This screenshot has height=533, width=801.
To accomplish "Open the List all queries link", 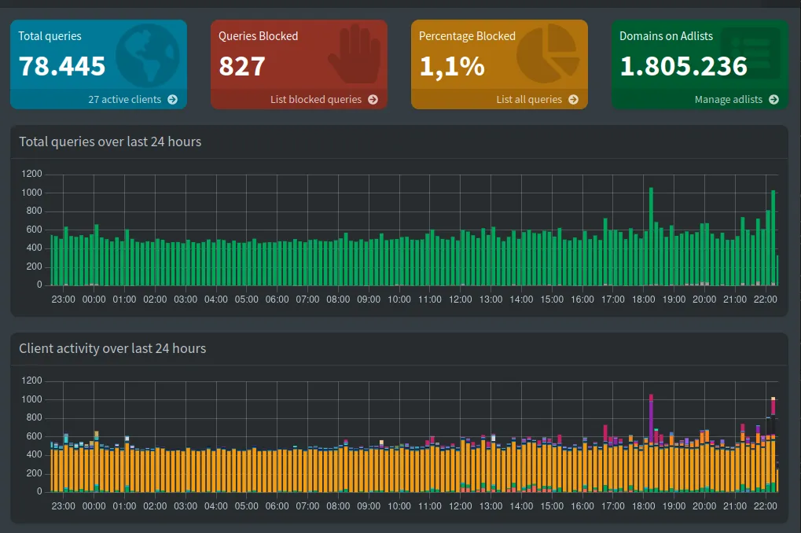I will pyautogui.click(x=528, y=100).
